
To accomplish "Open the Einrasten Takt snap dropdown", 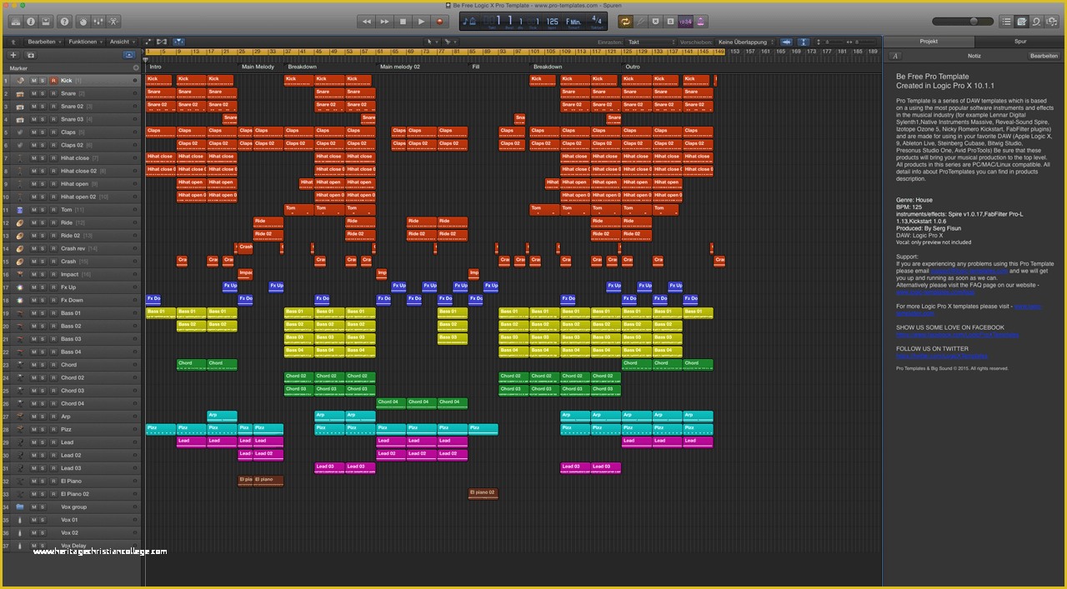I will click(x=649, y=42).
